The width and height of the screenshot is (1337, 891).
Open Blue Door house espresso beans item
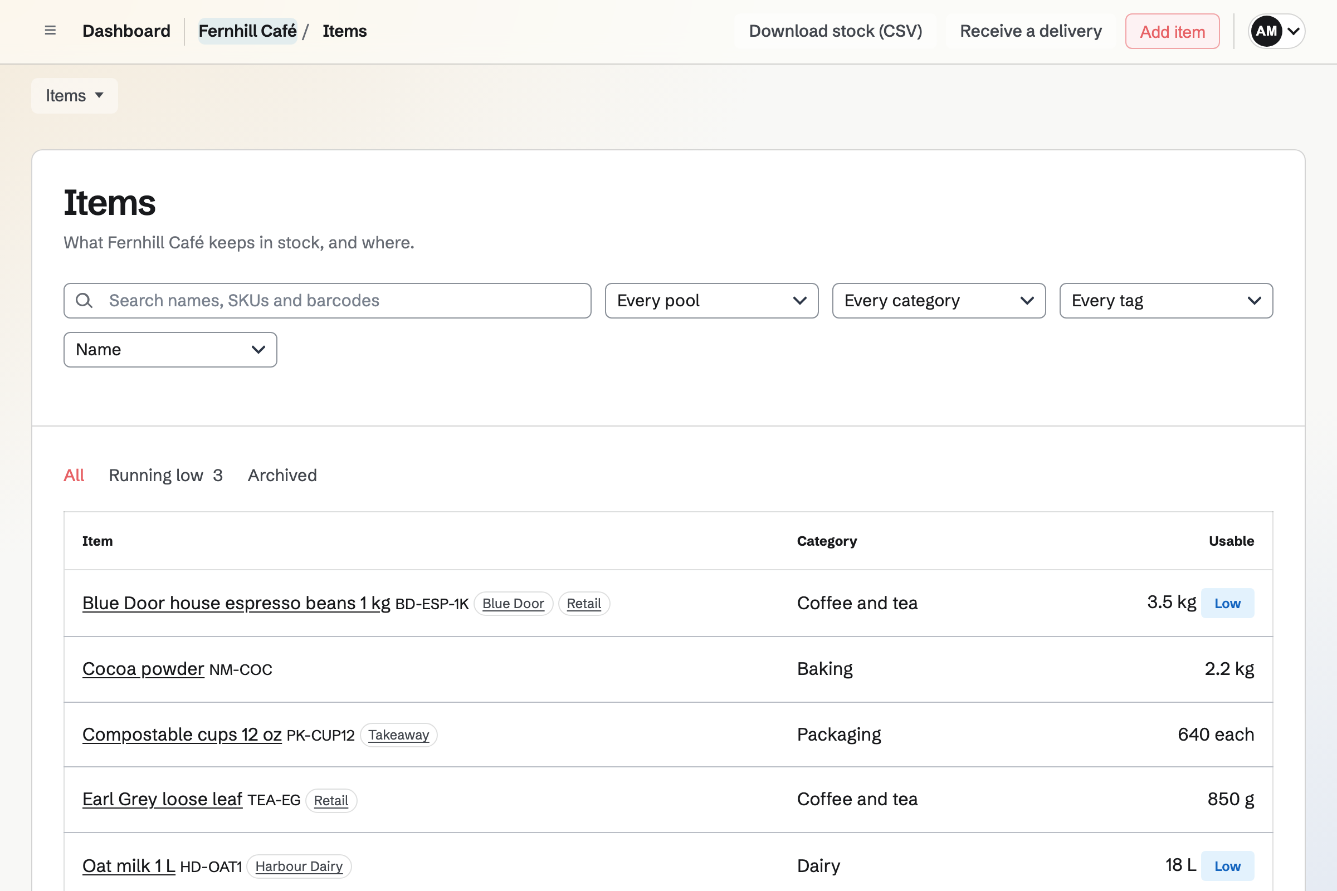pyautogui.click(x=236, y=603)
